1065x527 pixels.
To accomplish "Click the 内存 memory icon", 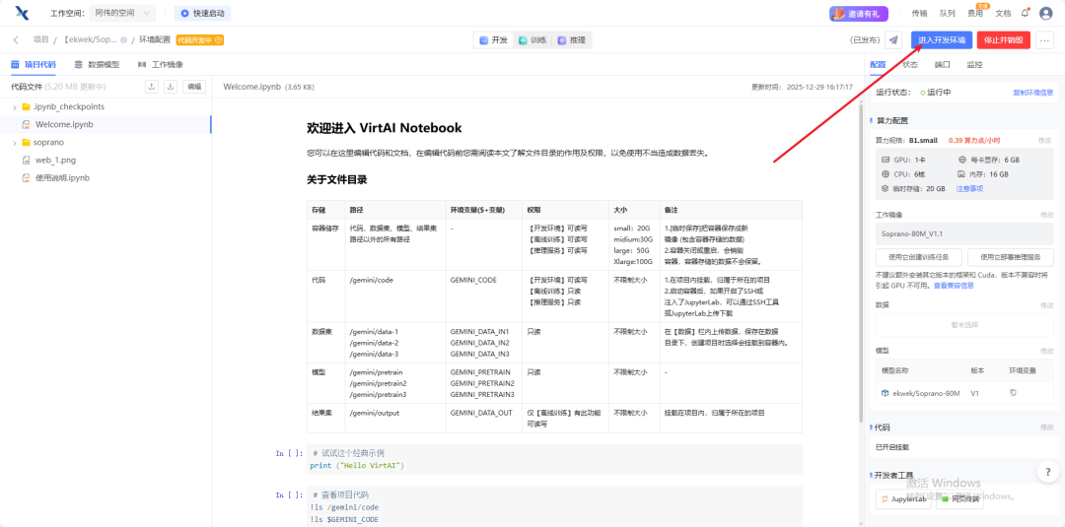I will click(x=962, y=174).
